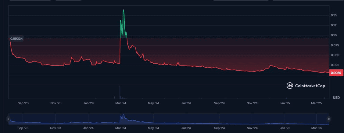Click the 0.075 price axis label
344x133 pixels.
tap(335, 45)
